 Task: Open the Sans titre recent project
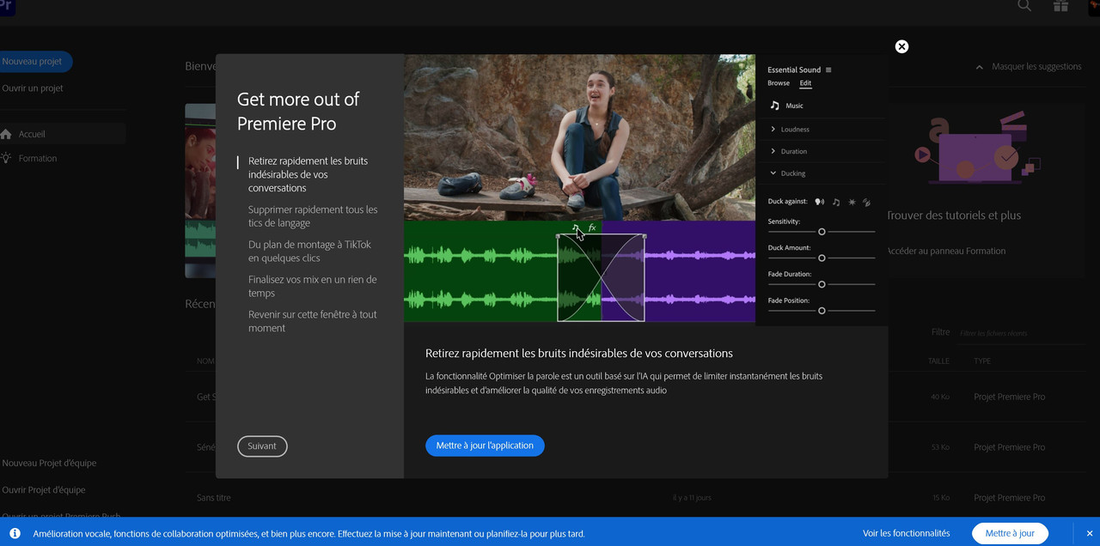click(x=214, y=498)
